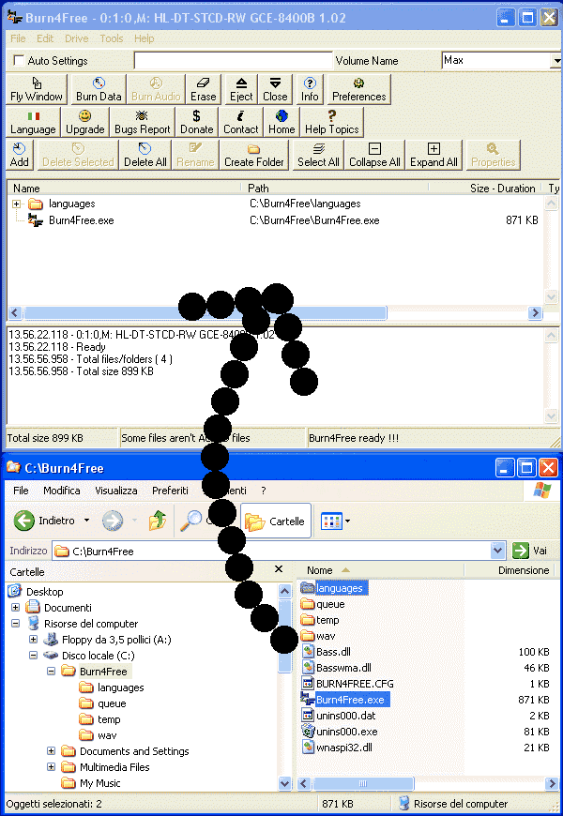Open Help Topics
This screenshot has height=816, width=563.
[x=332, y=122]
